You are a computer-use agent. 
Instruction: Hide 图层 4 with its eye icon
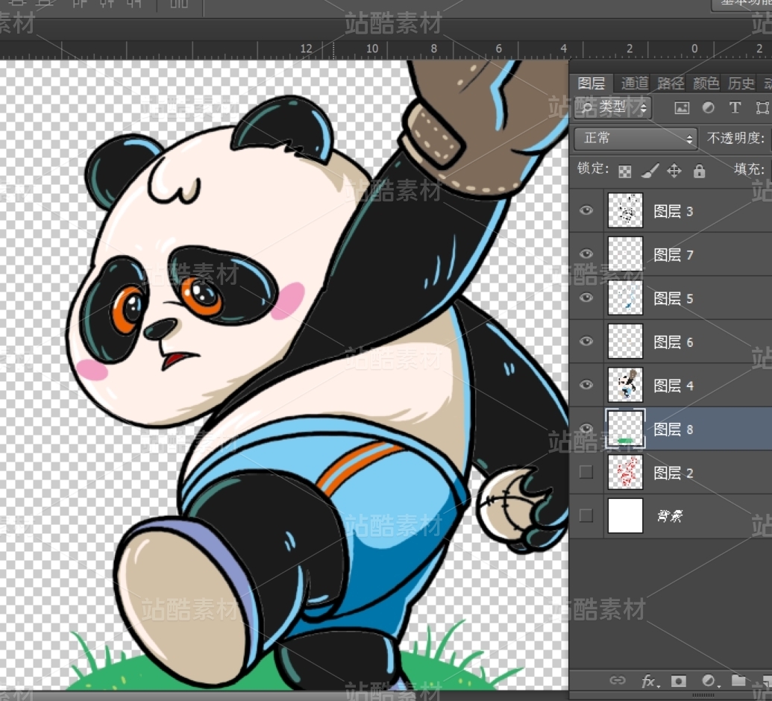coord(586,385)
